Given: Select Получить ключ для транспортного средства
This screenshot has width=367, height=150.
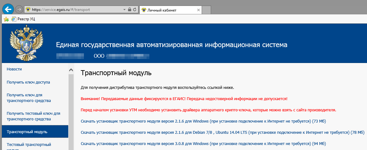Looking at the screenshot, I should pos(29,98).
